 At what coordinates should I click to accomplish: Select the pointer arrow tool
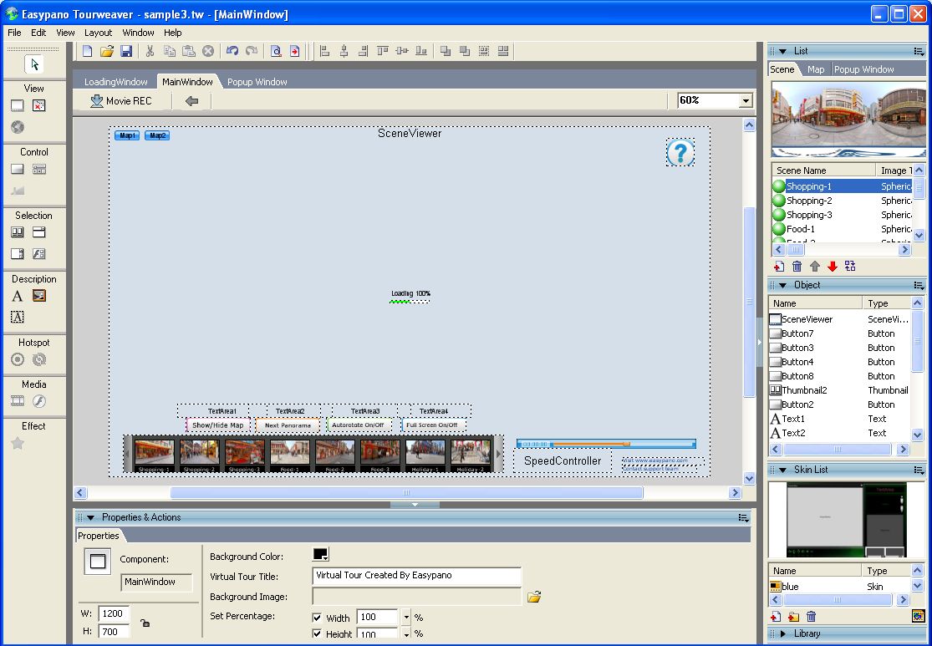pyautogui.click(x=34, y=64)
